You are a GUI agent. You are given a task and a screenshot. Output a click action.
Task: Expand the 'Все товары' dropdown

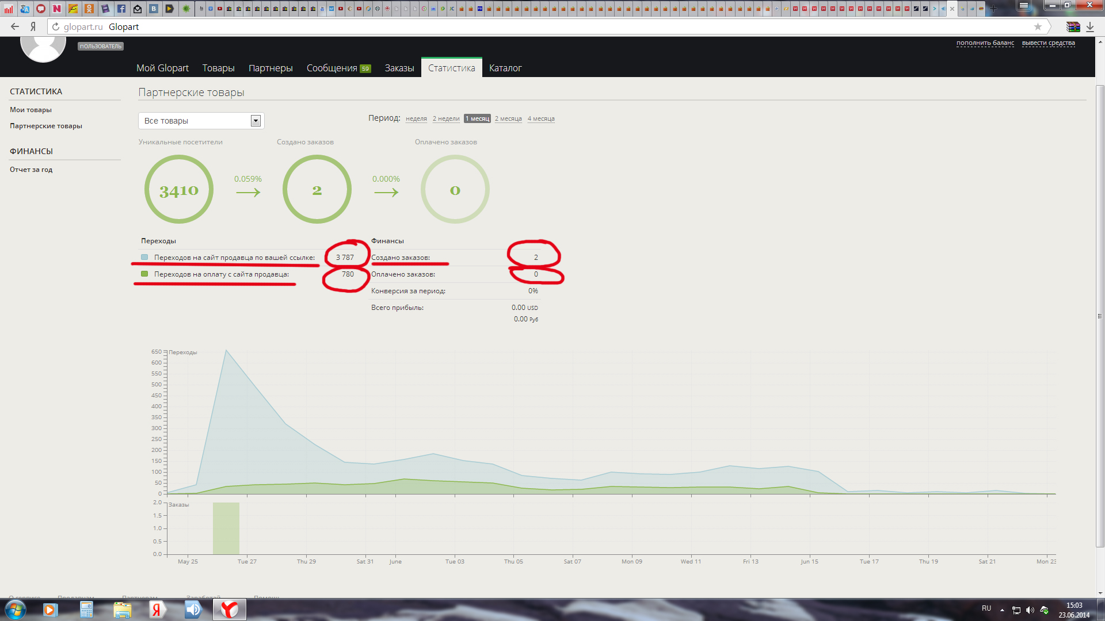click(x=256, y=121)
